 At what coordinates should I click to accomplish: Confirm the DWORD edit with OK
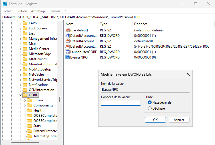(x=155, y=120)
